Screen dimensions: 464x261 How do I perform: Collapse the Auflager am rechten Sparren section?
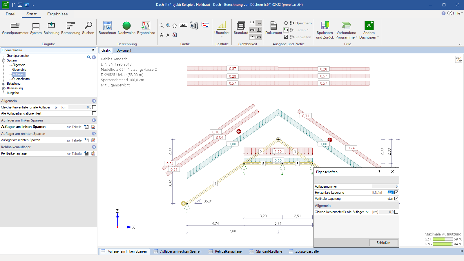click(94, 133)
